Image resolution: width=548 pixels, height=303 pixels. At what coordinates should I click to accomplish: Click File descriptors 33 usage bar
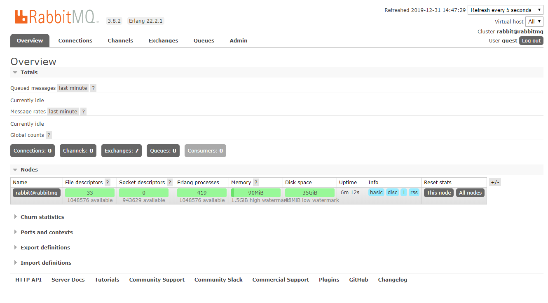pyautogui.click(x=90, y=193)
